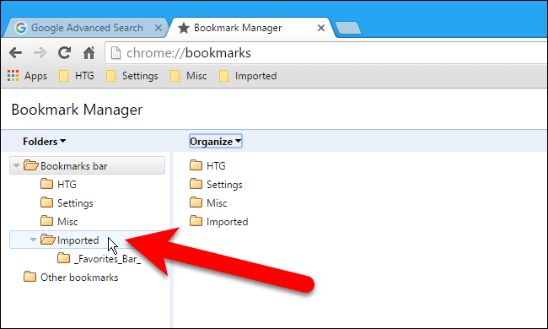Image resolution: width=548 pixels, height=329 pixels.
Task: Open Settings folder on bookmarks bar
Action: coord(132,76)
